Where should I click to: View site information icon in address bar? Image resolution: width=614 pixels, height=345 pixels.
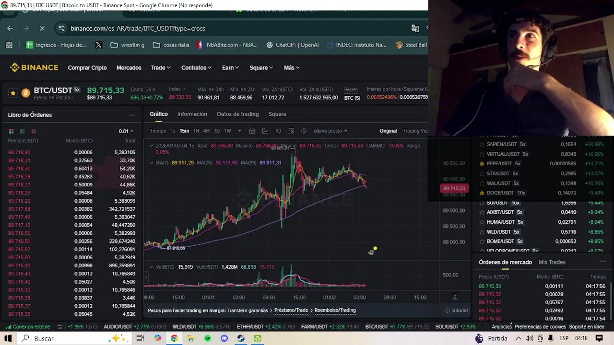point(61,28)
